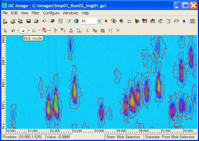Select the arrow pointer cursor tool
The image size is (199, 141).
click(5, 30)
